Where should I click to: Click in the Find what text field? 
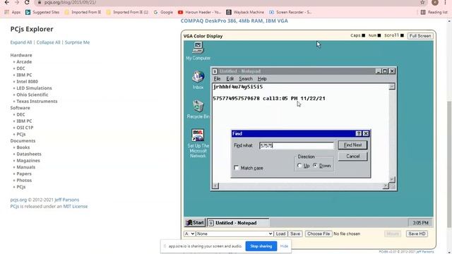[x=297, y=145]
